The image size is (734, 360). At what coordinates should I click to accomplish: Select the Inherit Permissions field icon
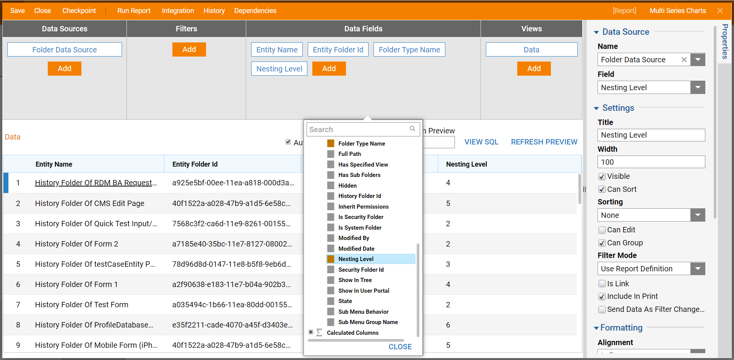click(331, 206)
